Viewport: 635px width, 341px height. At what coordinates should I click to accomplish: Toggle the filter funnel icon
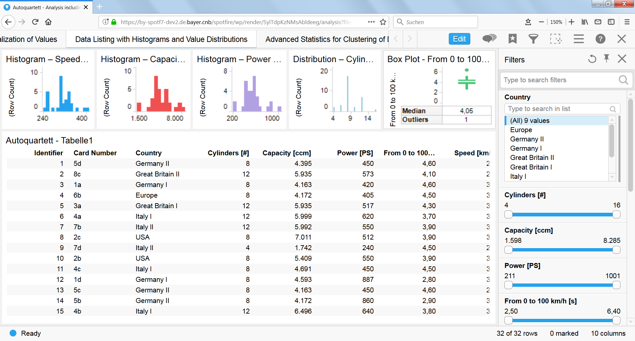533,39
